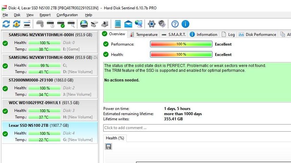Image resolution: width=291 pixels, height=163 pixels.
Task: Click the blue information icon in toolbar
Action: point(185,24)
